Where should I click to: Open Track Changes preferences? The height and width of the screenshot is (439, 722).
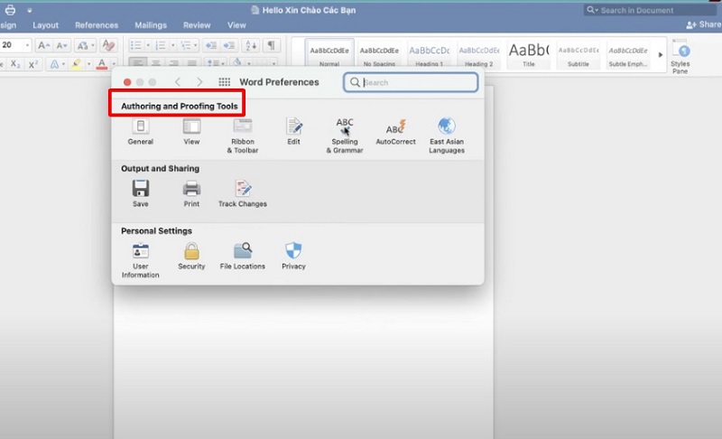243,193
